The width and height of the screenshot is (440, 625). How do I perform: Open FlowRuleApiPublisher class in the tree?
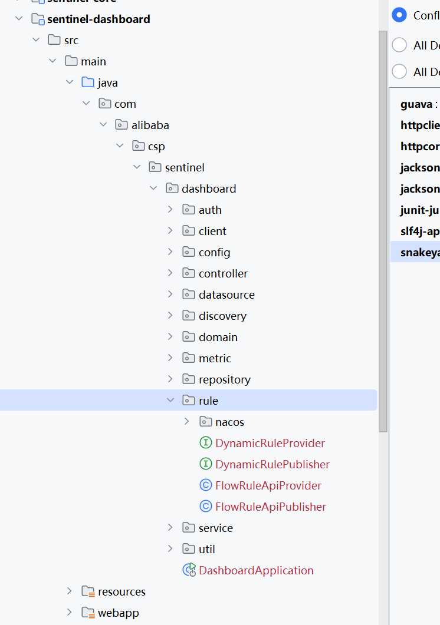(270, 507)
